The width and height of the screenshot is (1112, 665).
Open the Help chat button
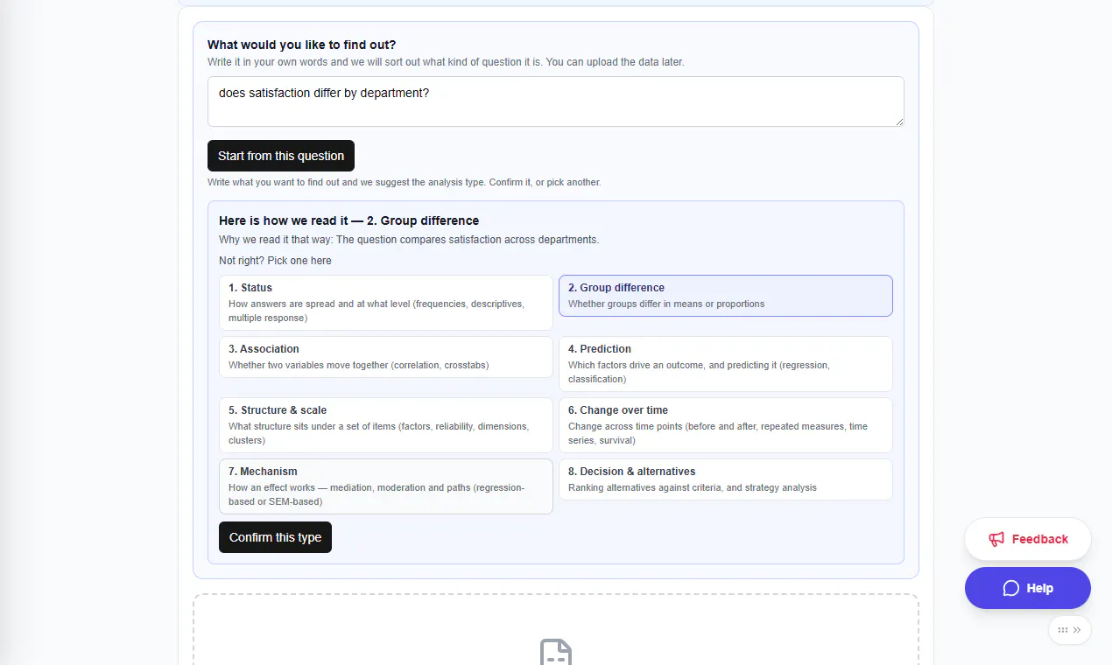[x=1028, y=588]
